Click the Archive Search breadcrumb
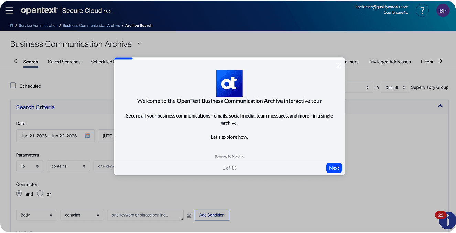 point(139,26)
